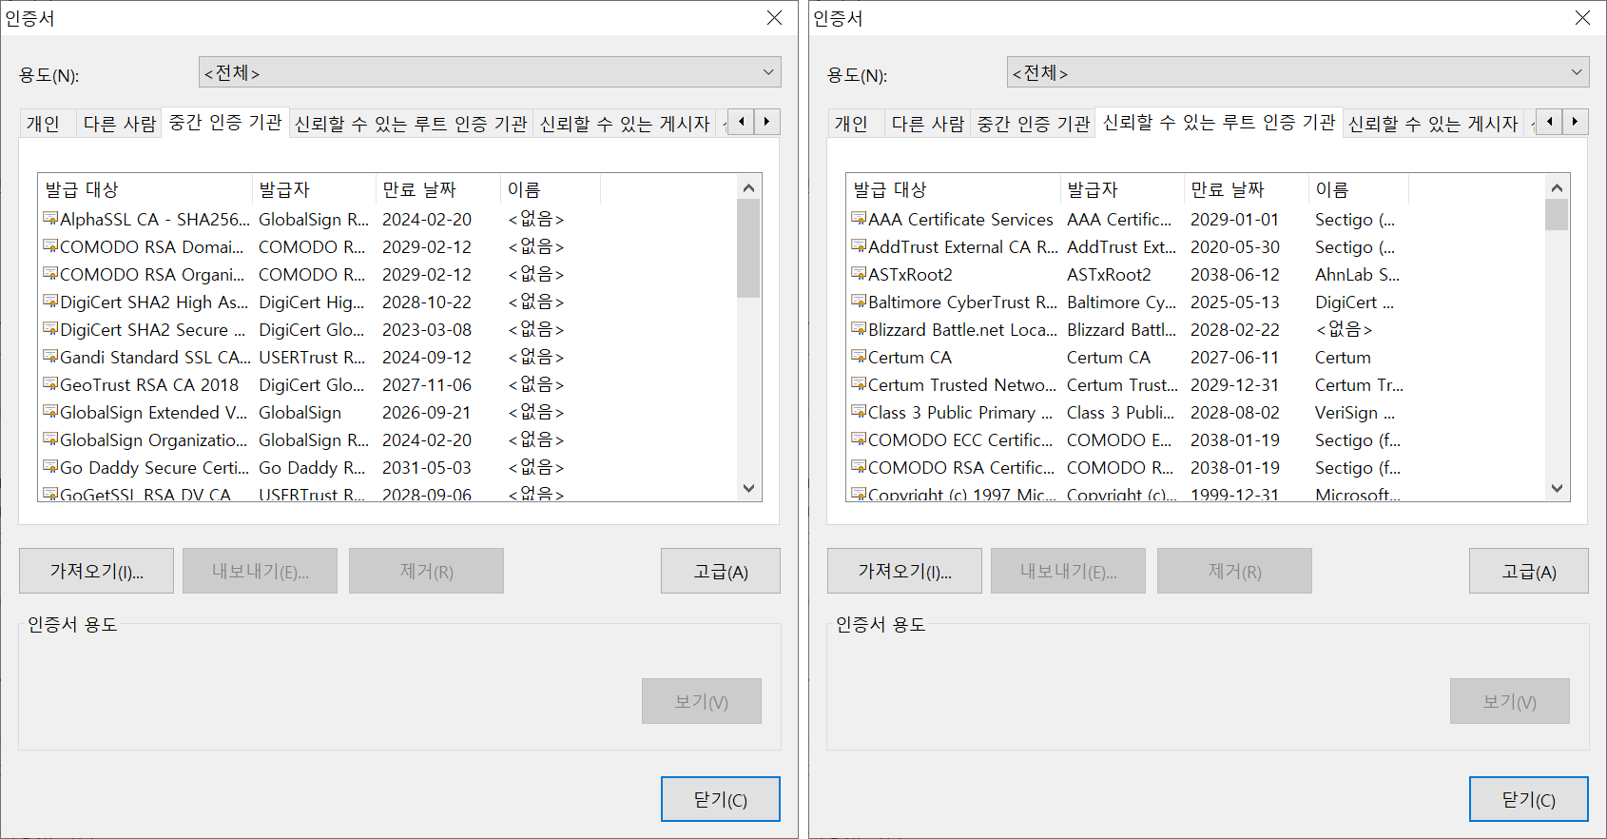Click 닫기 button in right window

click(1529, 799)
